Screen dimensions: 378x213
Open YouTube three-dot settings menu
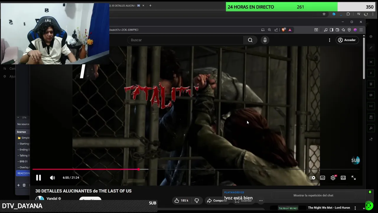pos(330,40)
